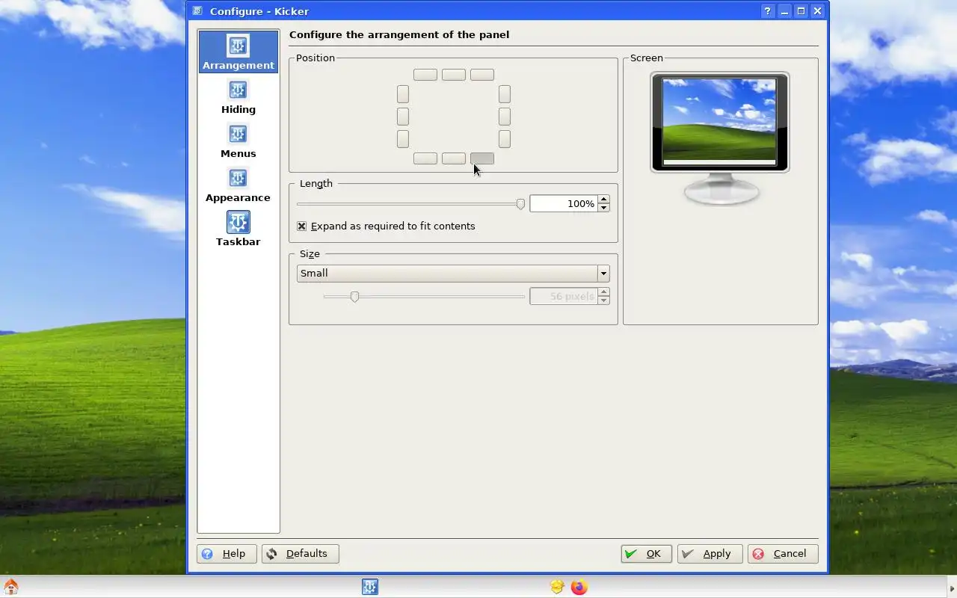Screen dimensions: 957x598
Task: Open the Arrangement section in sidebar
Action: (238, 52)
